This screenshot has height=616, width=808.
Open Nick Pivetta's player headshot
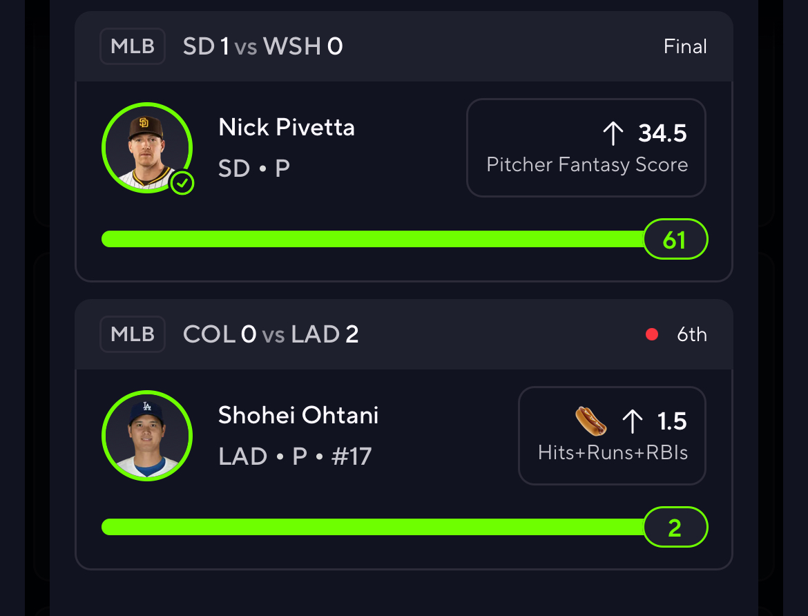(x=147, y=148)
